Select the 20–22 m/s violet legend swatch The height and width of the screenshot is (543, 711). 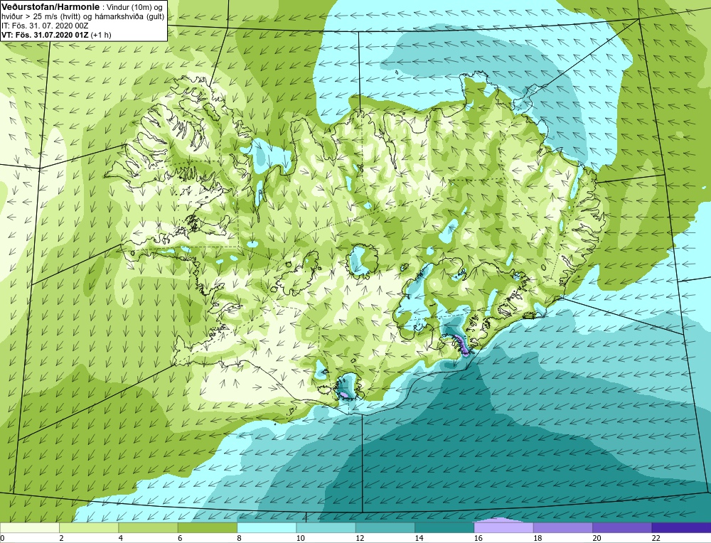pyautogui.click(x=621, y=528)
